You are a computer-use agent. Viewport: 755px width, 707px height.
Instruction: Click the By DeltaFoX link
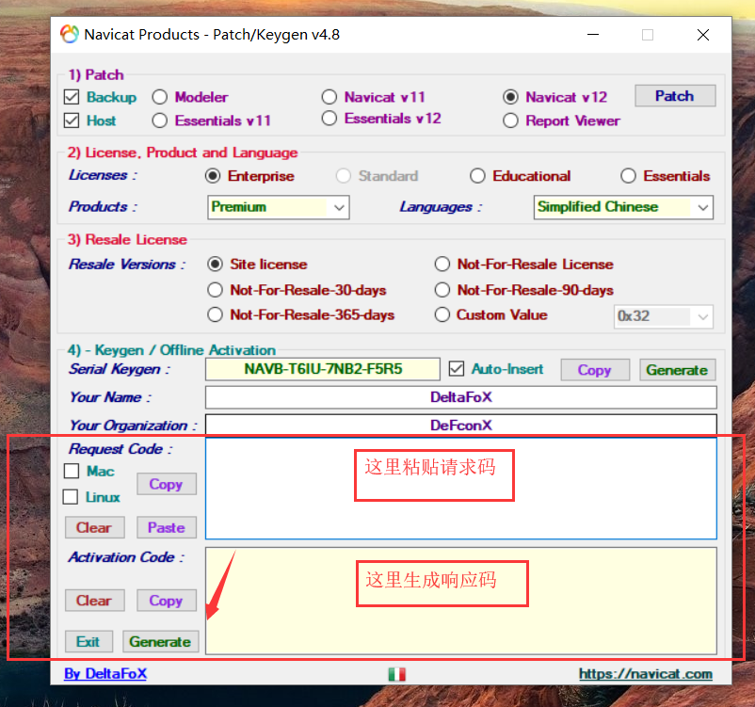point(105,674)
